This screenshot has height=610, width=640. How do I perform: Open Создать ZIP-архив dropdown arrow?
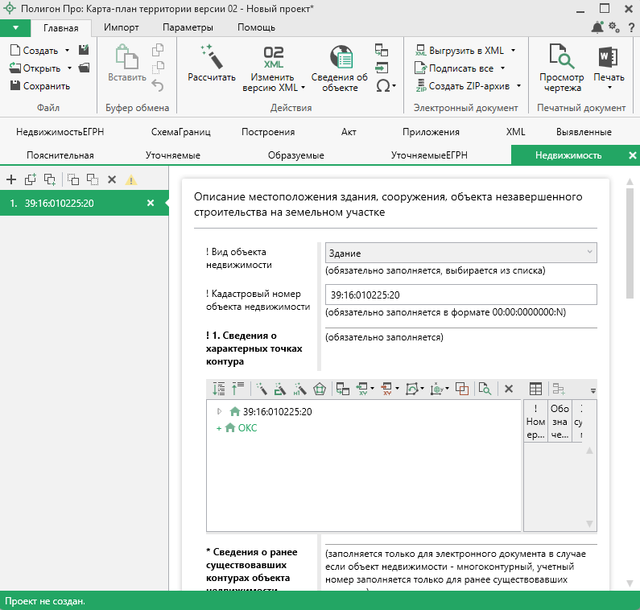[519, 85]
